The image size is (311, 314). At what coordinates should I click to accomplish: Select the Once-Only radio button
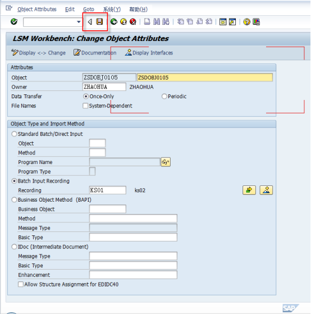[x=86, y=96]
